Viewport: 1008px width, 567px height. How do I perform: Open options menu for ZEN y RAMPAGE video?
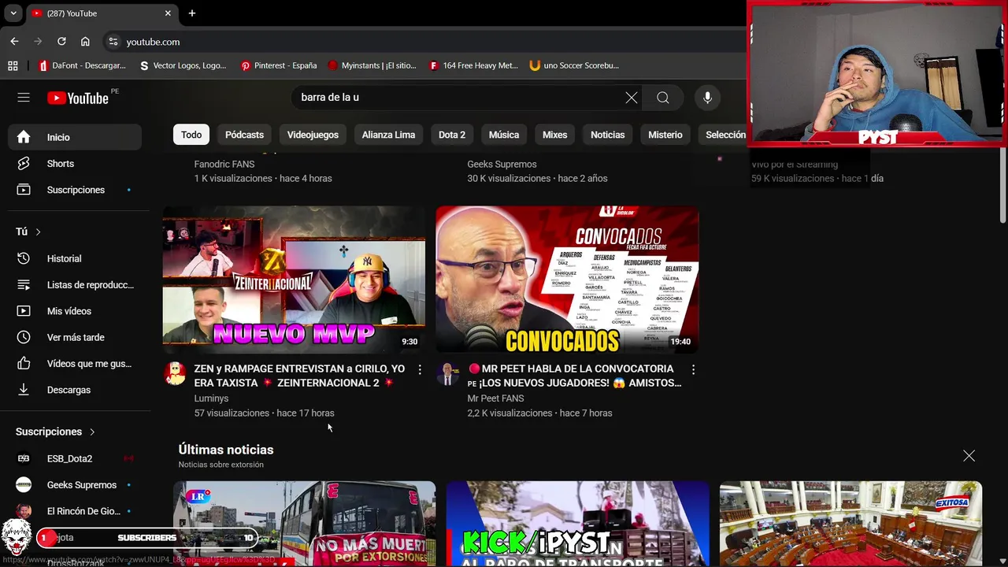420,369
